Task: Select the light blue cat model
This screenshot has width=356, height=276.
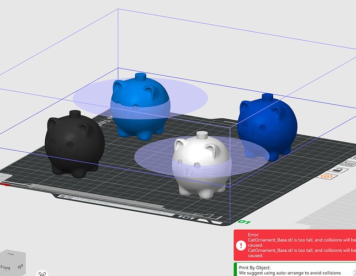Action: 140,107
